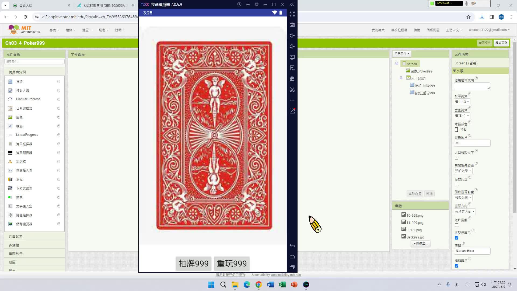Select Back999.jpg in media list

tap(415, 237)
